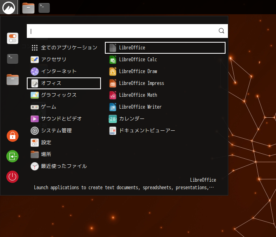
Task: Choose the 最近使ったファイル label
Action: pos(64,166)
